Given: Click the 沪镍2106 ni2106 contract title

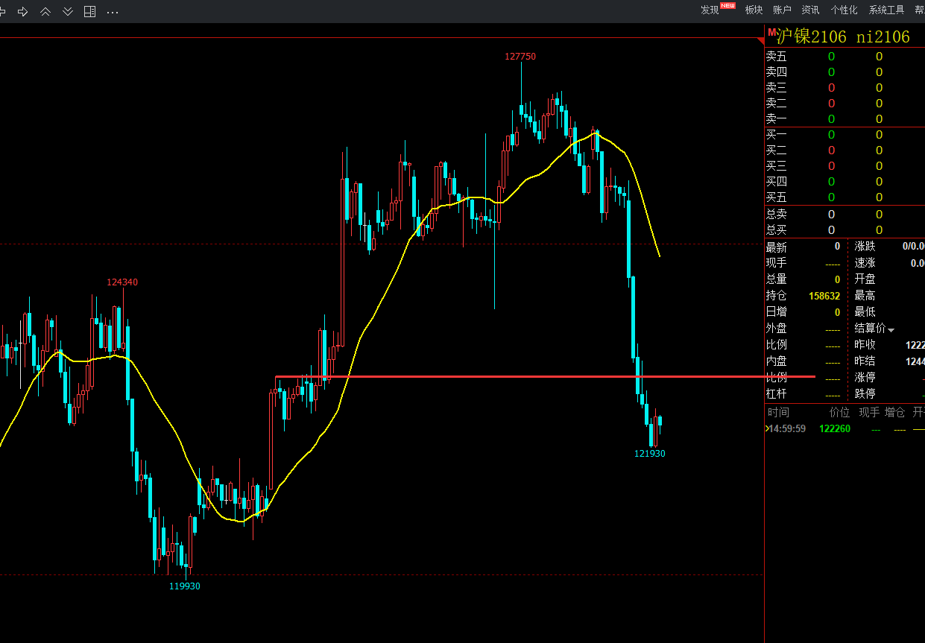Looking at the screenshot, I should (842, 37).
